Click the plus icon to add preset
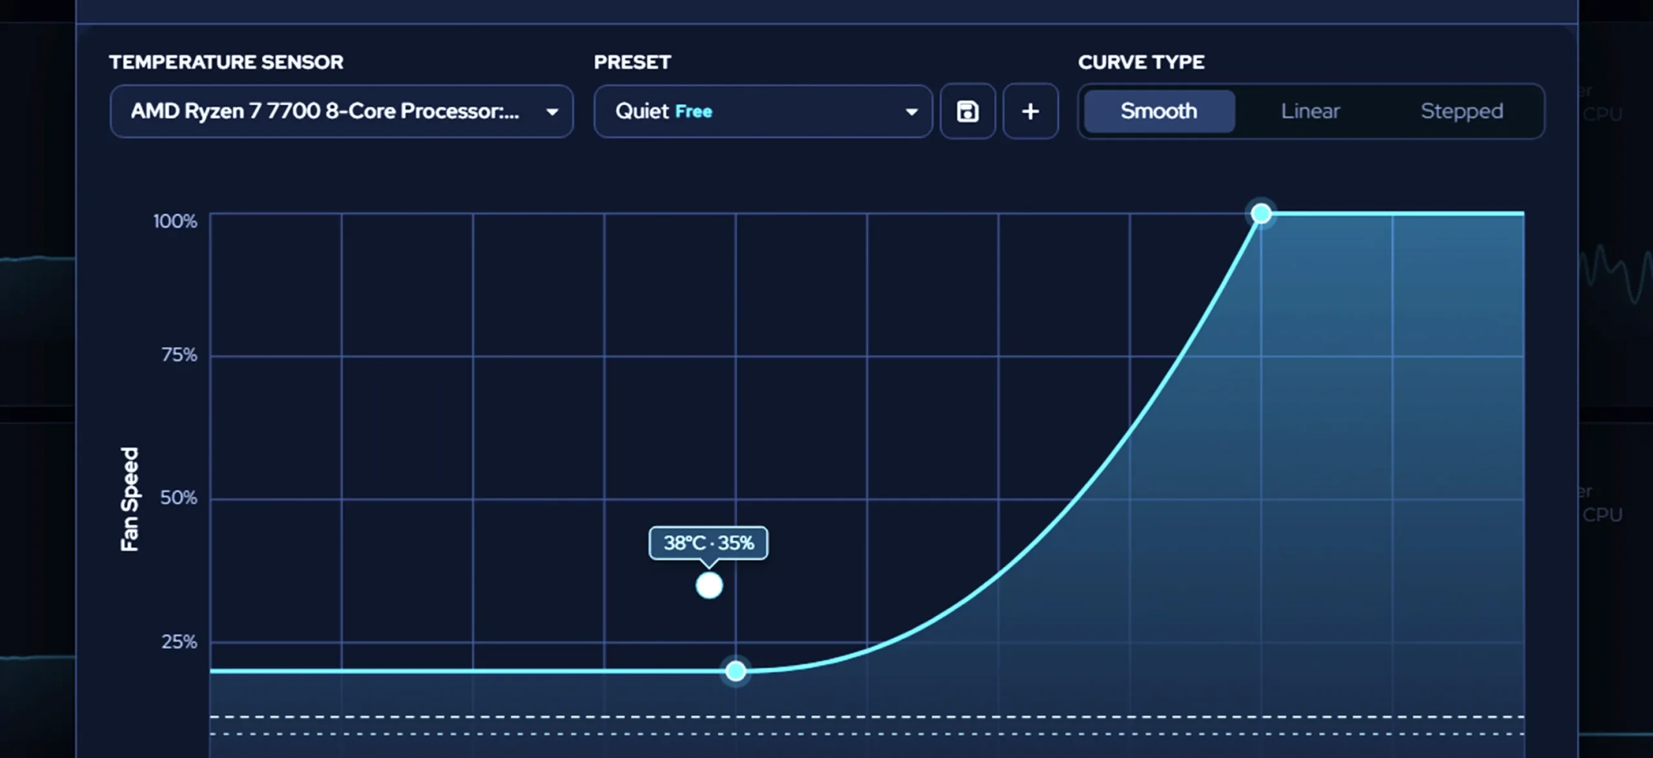Viewport: 1653px width, 758px height. tap(1031, 111)
